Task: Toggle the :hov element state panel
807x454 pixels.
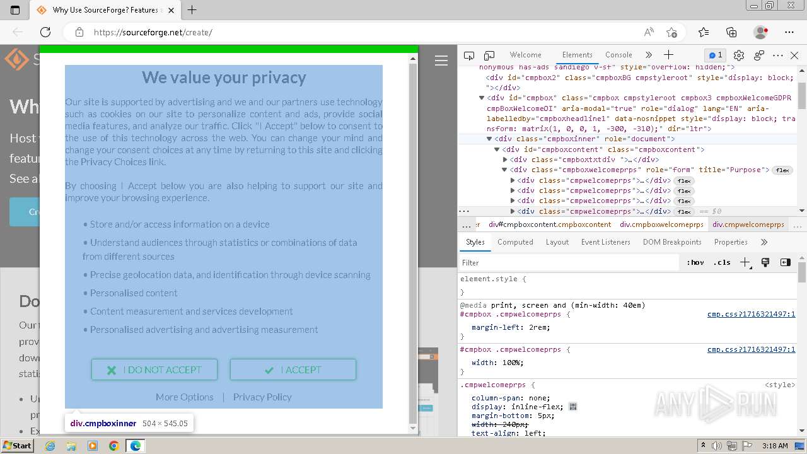Action: click(695, 262)
